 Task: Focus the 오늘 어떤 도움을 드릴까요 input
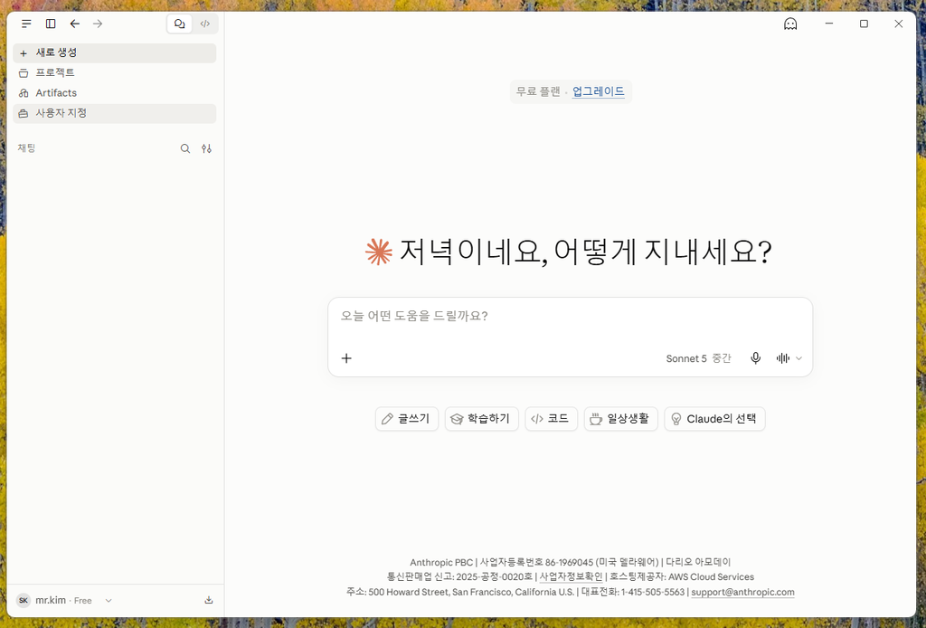pos(570,316)
